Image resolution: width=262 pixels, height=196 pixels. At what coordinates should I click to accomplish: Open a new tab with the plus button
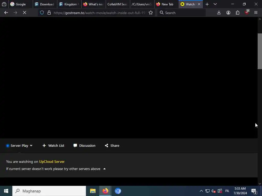[207, 4]
